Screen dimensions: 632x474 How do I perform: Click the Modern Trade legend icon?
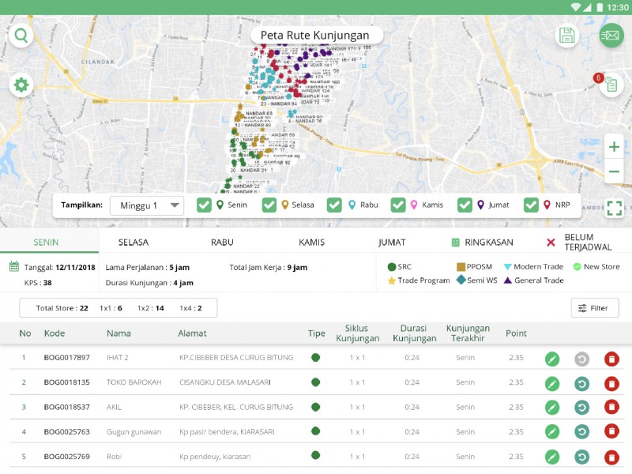click(x=508, y=267)
